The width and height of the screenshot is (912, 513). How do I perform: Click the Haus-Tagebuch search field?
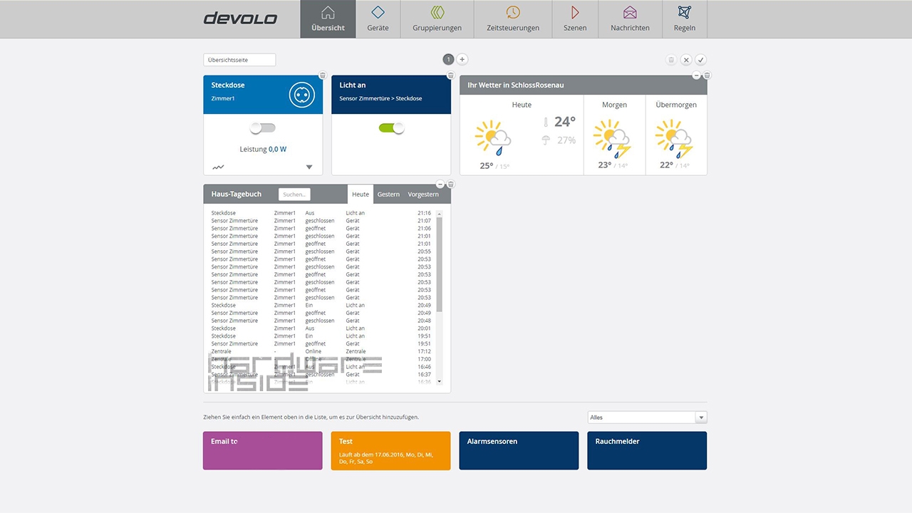pos(294,195)
